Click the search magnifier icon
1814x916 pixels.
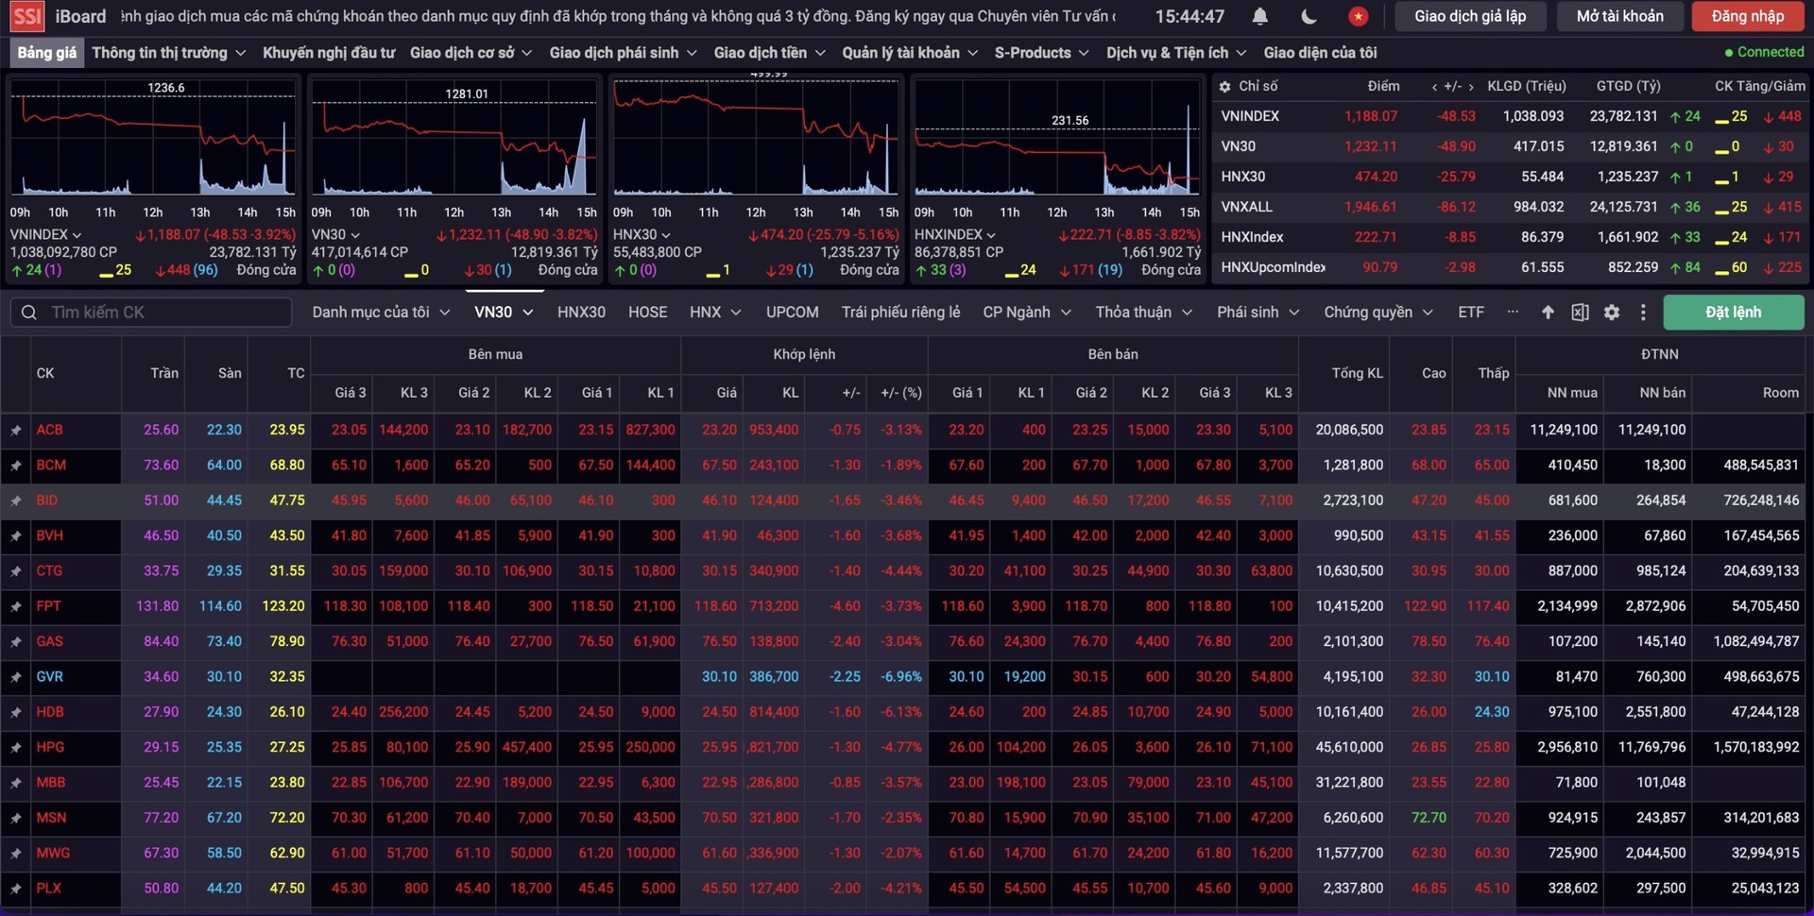(x=29, y=313)
